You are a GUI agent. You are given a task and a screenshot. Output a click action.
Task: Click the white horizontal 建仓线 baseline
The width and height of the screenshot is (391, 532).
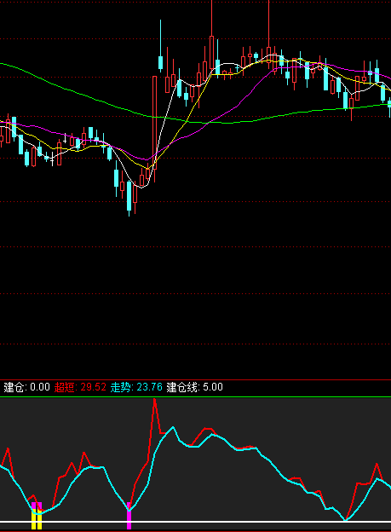point(195,522)
